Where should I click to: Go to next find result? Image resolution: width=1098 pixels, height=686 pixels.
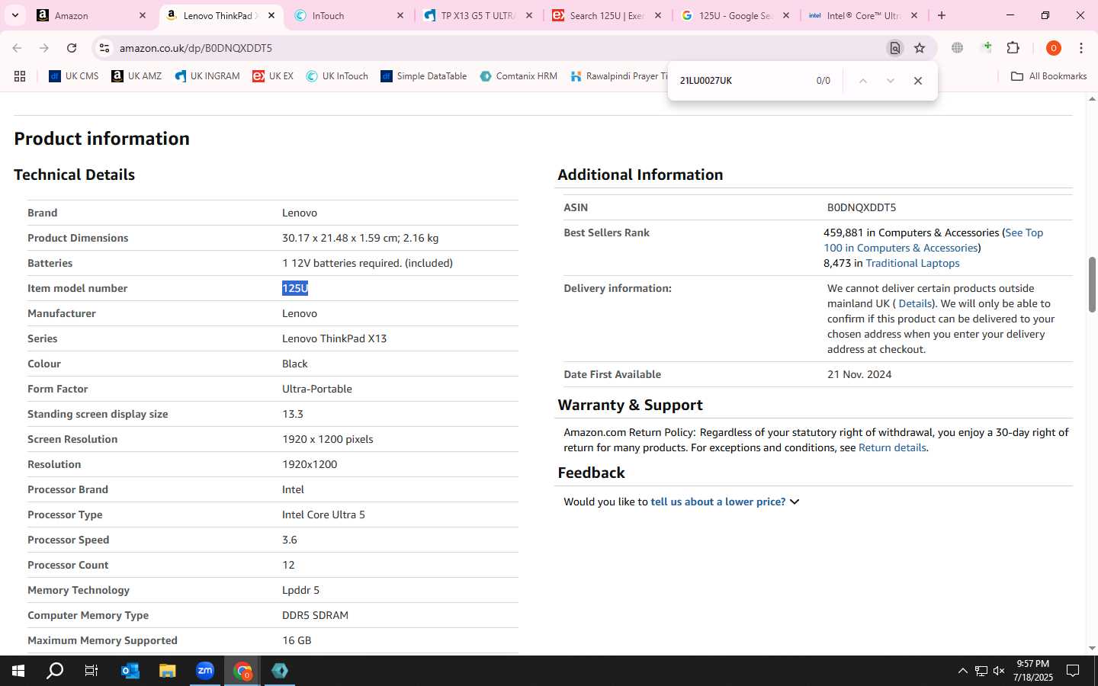(x=890, y=81)
